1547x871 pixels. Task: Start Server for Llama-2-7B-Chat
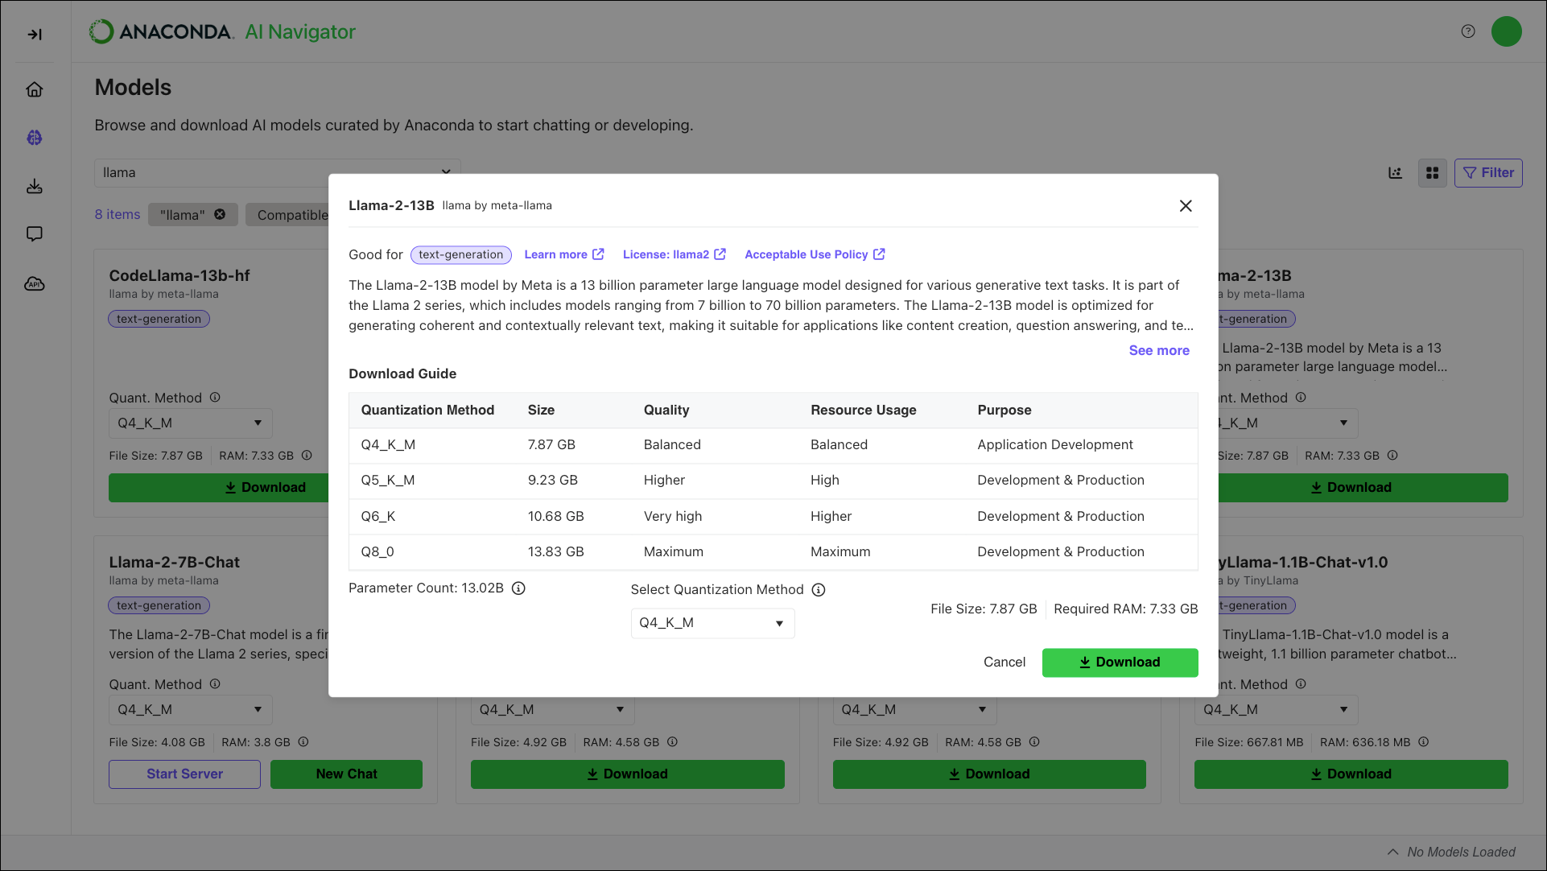[184, 774]
